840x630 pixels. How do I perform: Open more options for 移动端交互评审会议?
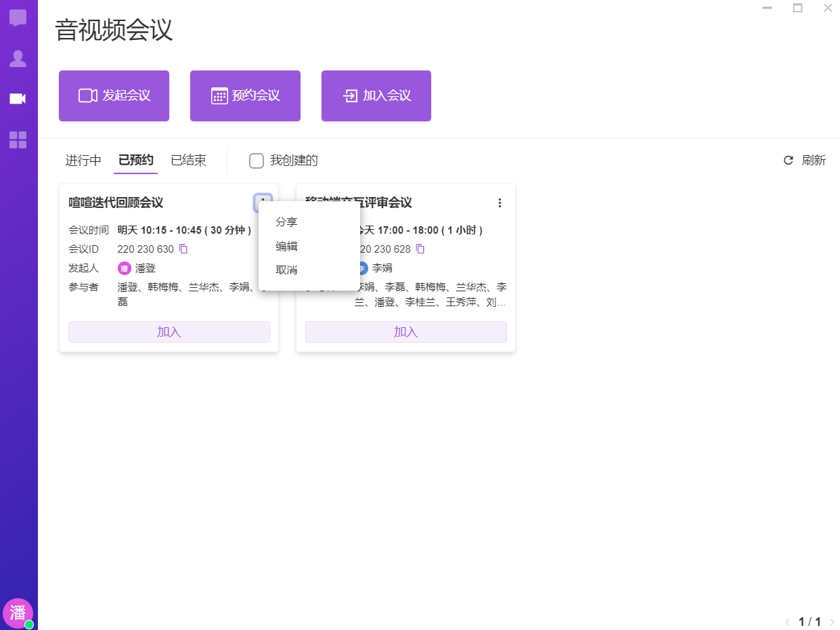(500, 203)
